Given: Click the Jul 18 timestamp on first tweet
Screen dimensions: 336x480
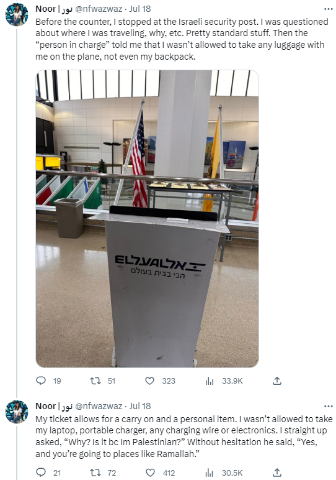Looking at the screenshot, I should (x=139, y=9).
